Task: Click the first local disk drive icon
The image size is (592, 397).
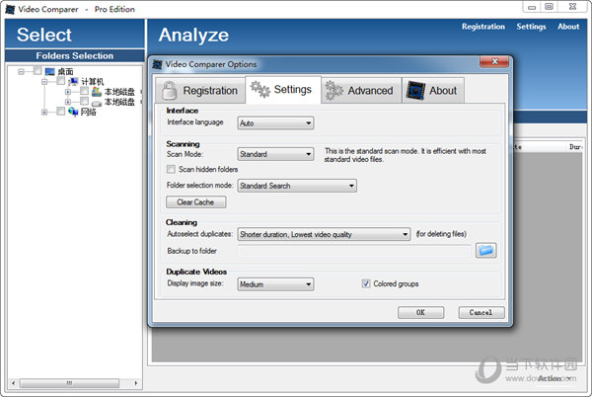Action: (97, 92)
